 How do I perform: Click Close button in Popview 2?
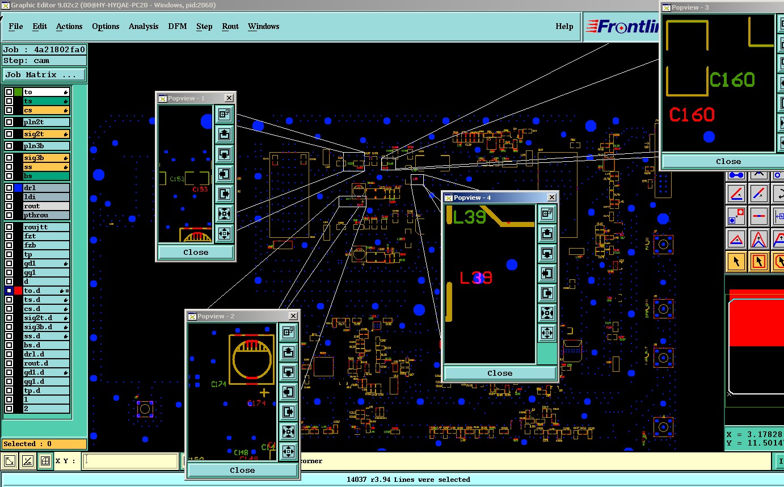(242, 470)
